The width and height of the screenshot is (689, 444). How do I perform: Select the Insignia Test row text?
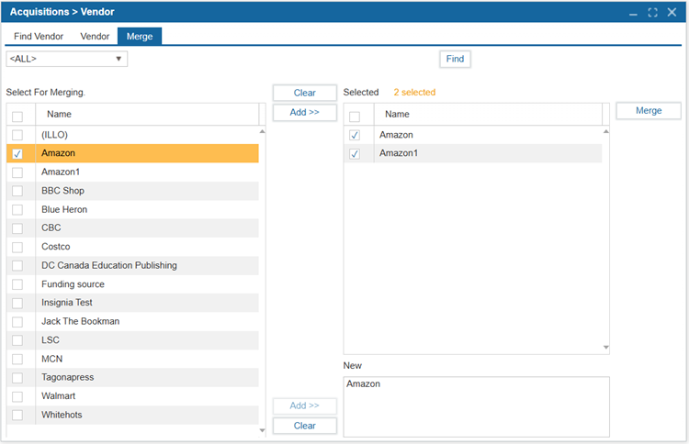(x=67, y=303)
